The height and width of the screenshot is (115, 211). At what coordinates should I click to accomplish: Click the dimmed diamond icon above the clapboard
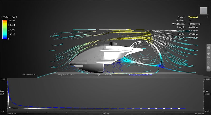click(x=208, y=62)
